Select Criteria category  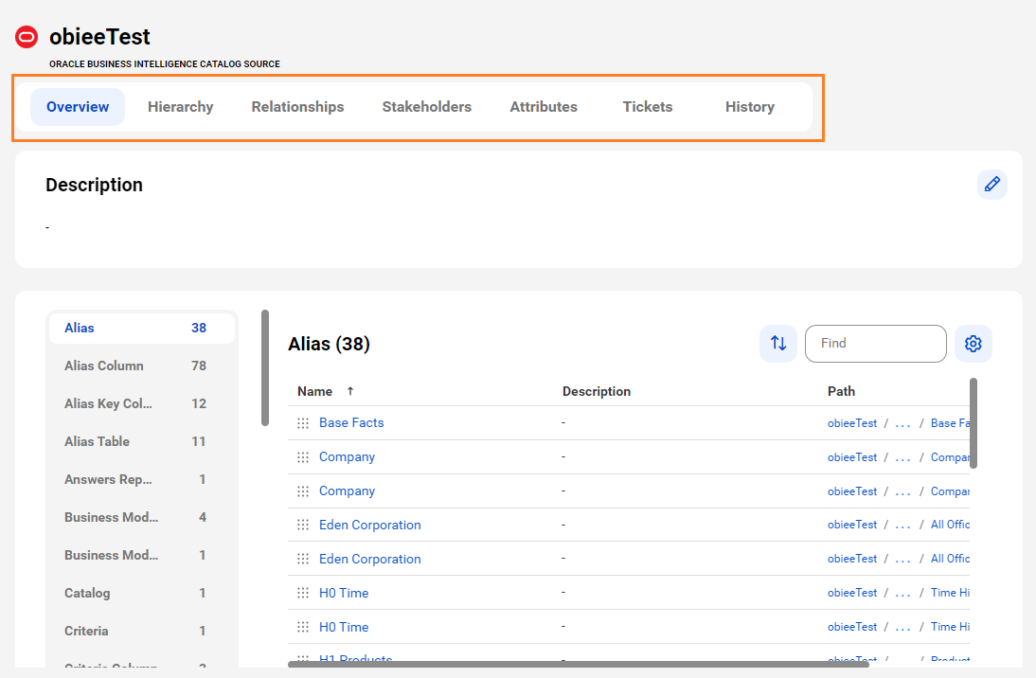click(x=141, y=631)
